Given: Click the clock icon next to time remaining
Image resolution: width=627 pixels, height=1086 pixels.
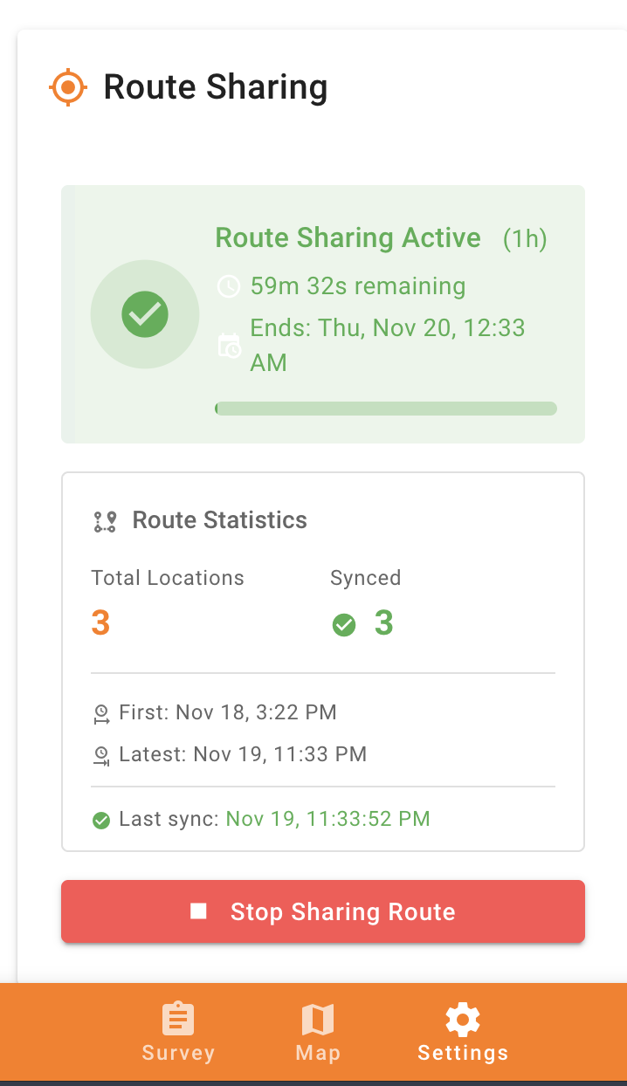Looking at the screenshot, I should 229,285.
